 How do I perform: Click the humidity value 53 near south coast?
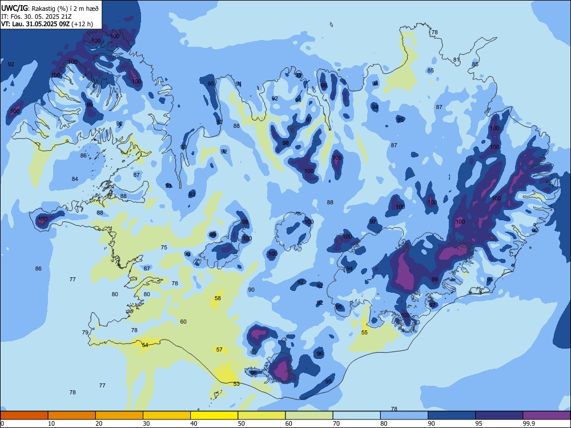point(237,383)
